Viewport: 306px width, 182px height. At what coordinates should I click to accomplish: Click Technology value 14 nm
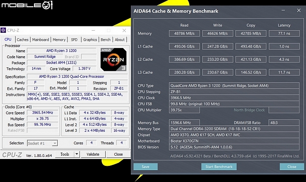pyautogui.click(x=36, y=68)
